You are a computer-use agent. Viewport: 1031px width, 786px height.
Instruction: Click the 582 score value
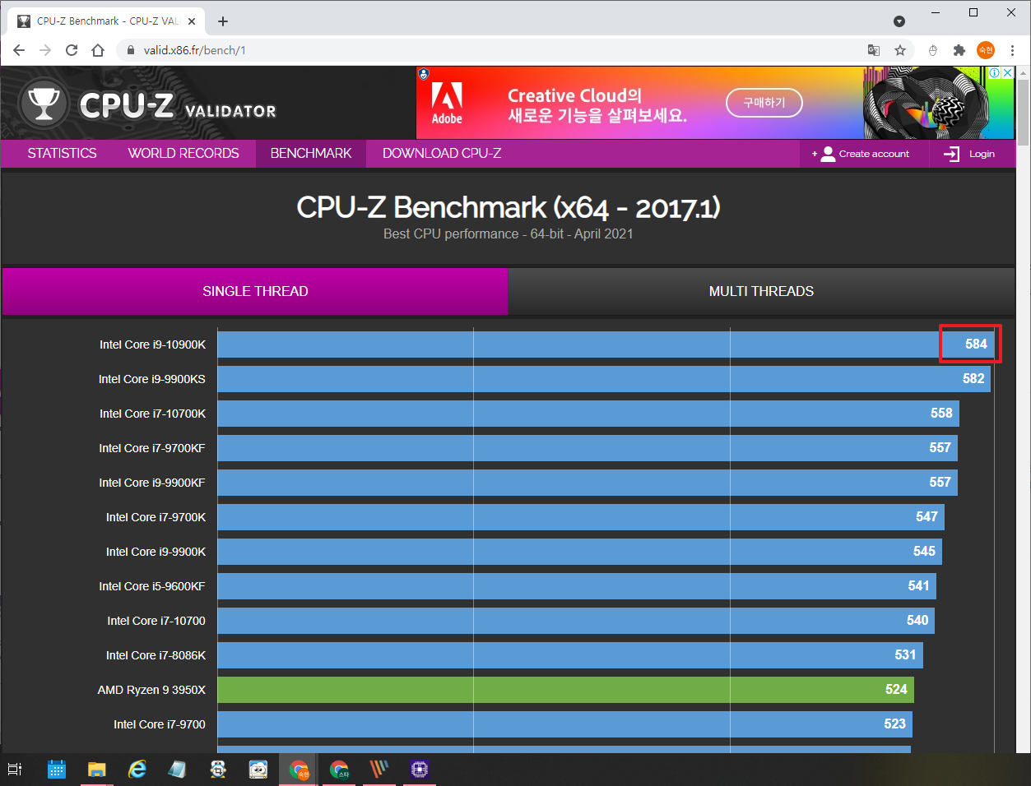[973, 379]
